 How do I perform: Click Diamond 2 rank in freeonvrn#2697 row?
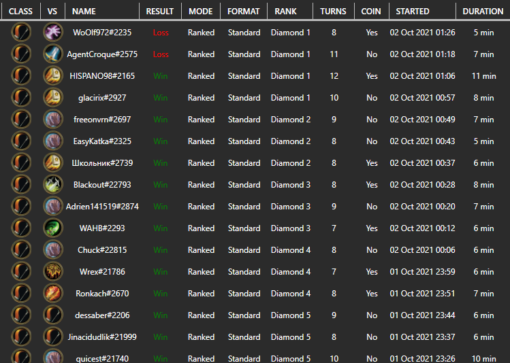[291, 120]
